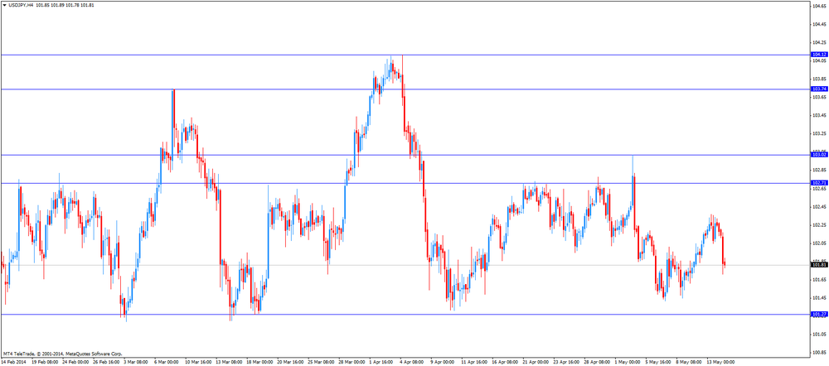Click the gray current-price line at 101.81
Image resolution: width=829 pixels, height=366 pixels.
click(x=405, y=265)
